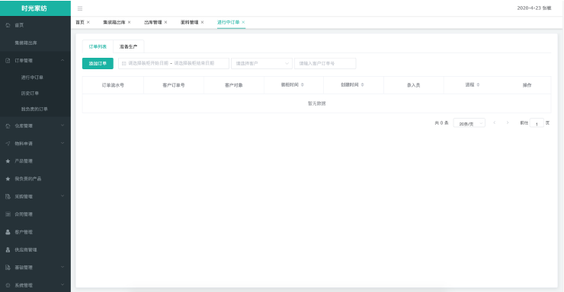Click the person icon for 客户管理

coord(8,232)
